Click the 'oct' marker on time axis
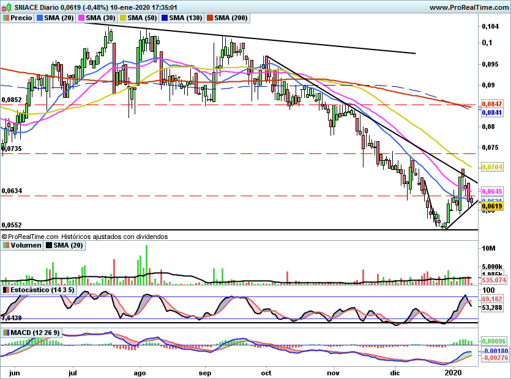Image resolution: width=511 pixels, height=379 pixels. [x=266, y=372]
